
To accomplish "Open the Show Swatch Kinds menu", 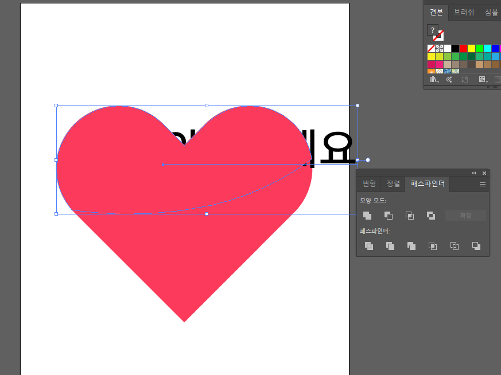I will click(481, 79).
